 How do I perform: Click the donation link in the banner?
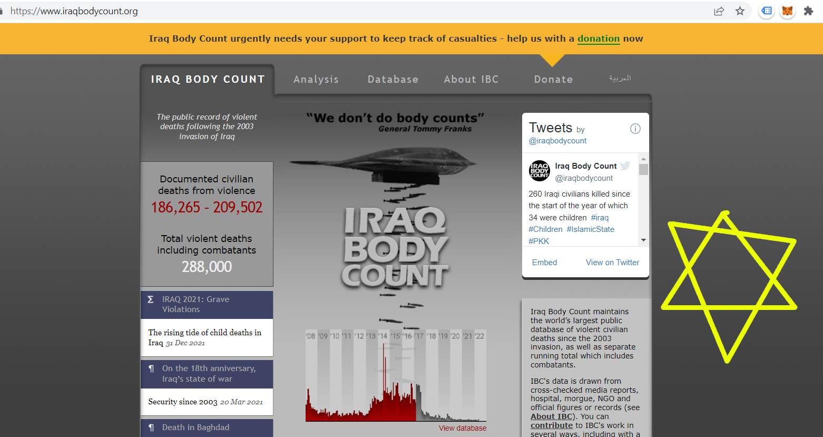point(599,38)
